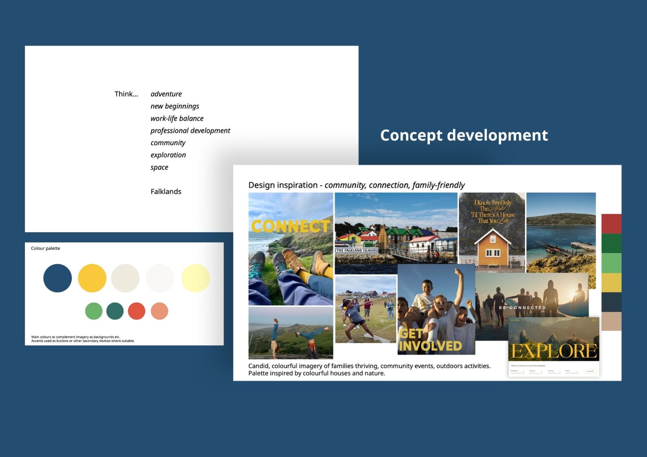Select the Colour palette label

[45, 248]
